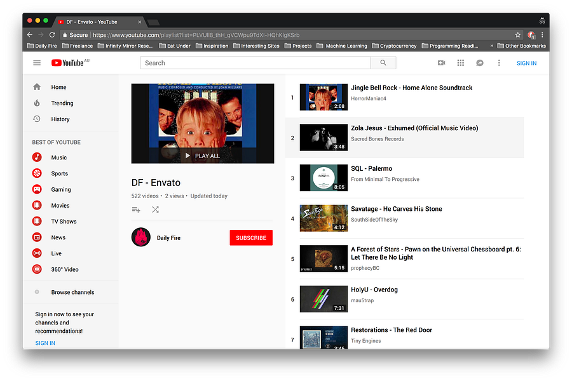Image resolution: width=572 pixels, height=381 pixels.
Task: Open Savatage - He Carves His Stone thumbnail
Action: pos(323,218)
